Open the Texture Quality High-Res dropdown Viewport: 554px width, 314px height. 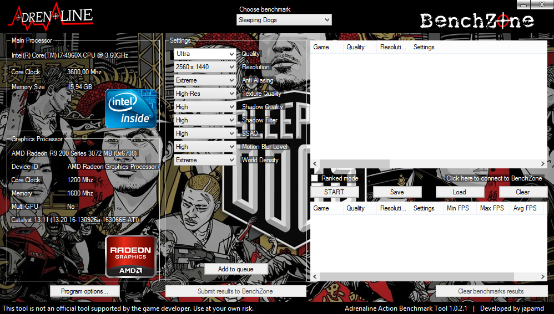pyautogui.click(x=205, y=94)
